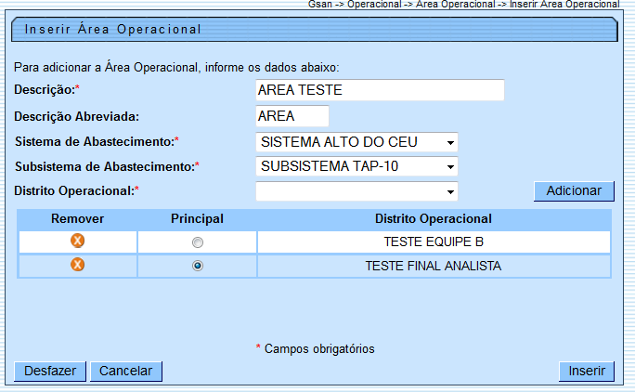
Task: Open the empty Distrito Operacional dropdown
Action: pyautogui.click(x=356, y=190)
